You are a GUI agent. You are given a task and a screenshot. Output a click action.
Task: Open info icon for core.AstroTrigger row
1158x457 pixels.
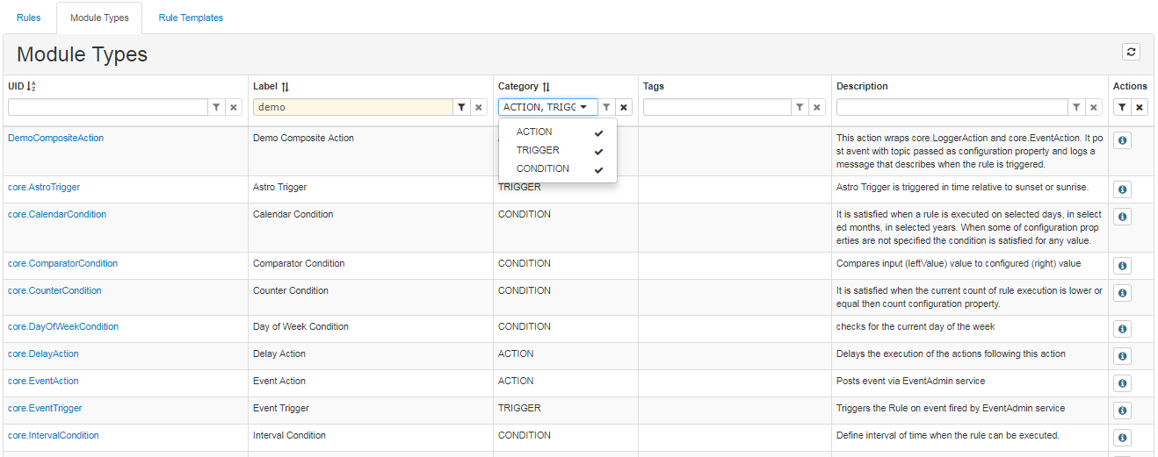[x=1122, y=189]
